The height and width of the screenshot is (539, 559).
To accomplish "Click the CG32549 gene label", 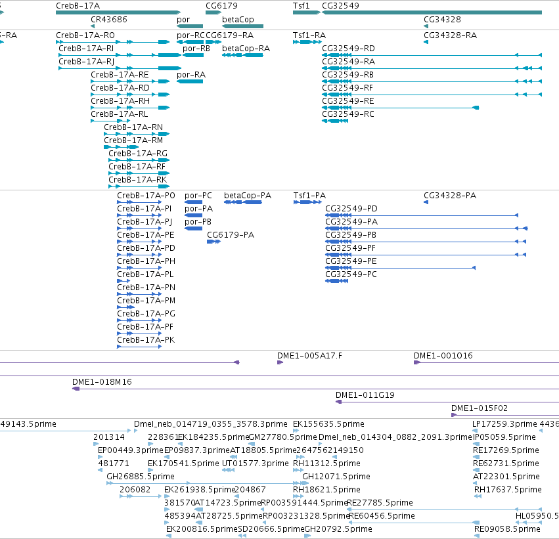I will coord(340,6).
